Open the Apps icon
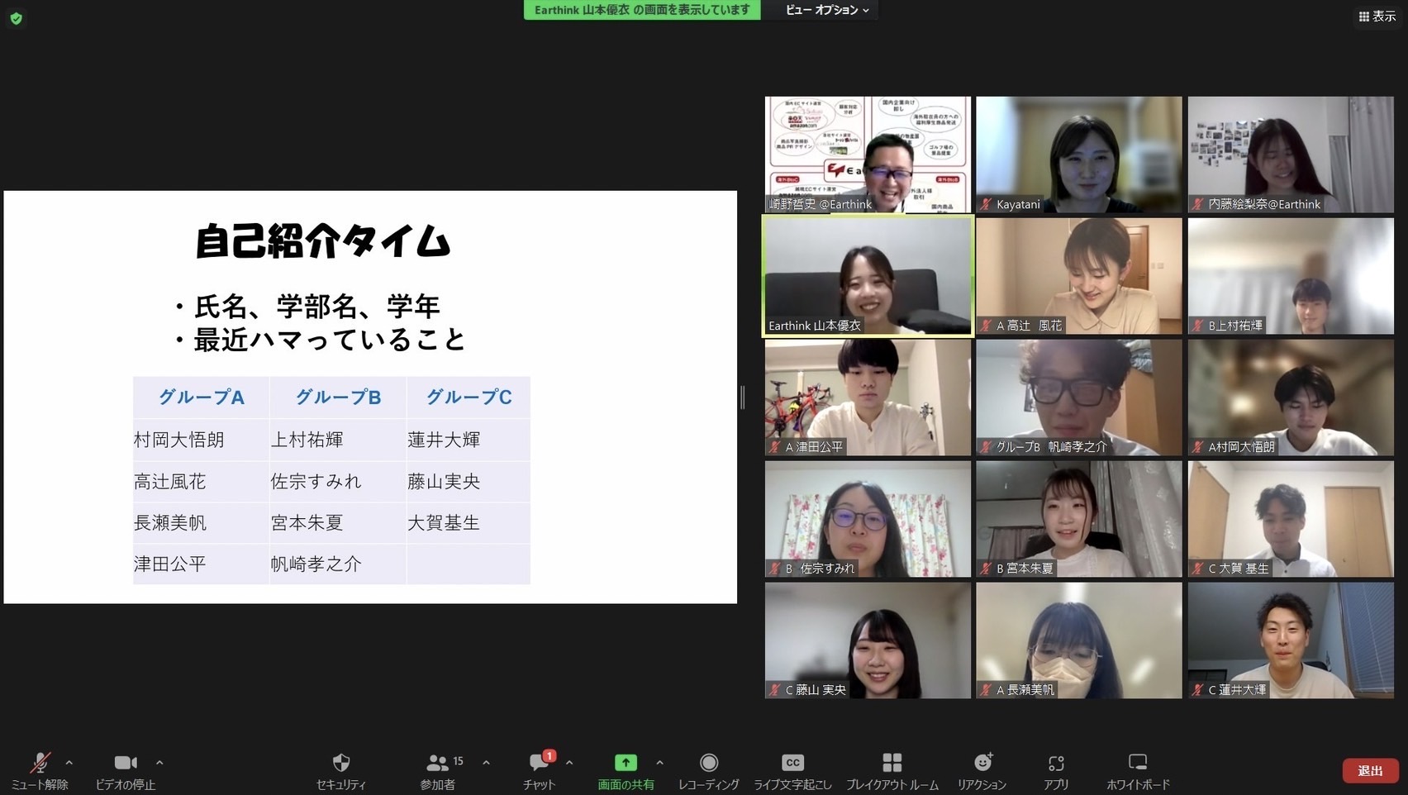The width and height of the screenshot is (1408, 795). [1056, 762]
